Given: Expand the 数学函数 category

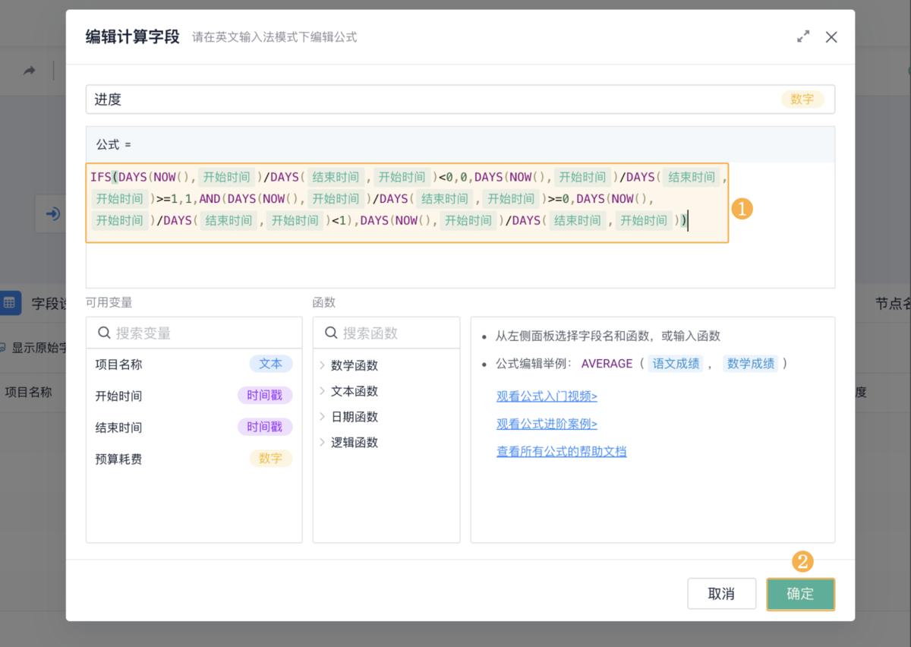Looking at the screenshot, I should click(354, 365).
